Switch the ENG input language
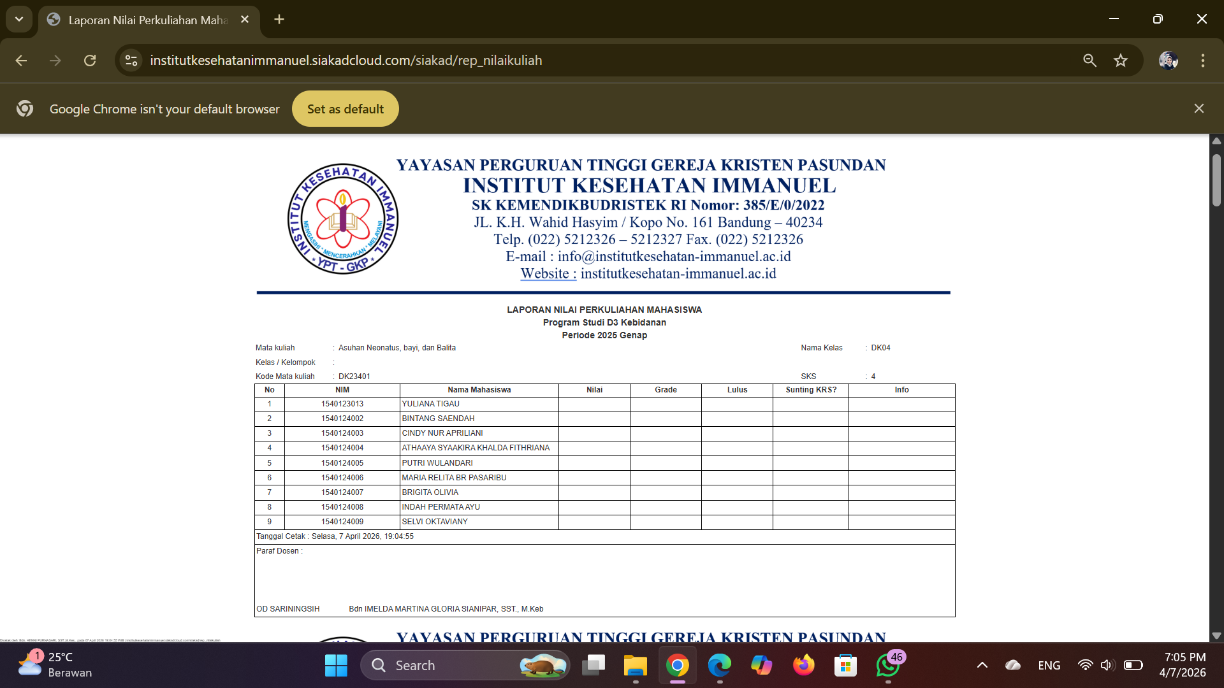The width and height of the screenshot is (1224, 688). click(1049, 666)
